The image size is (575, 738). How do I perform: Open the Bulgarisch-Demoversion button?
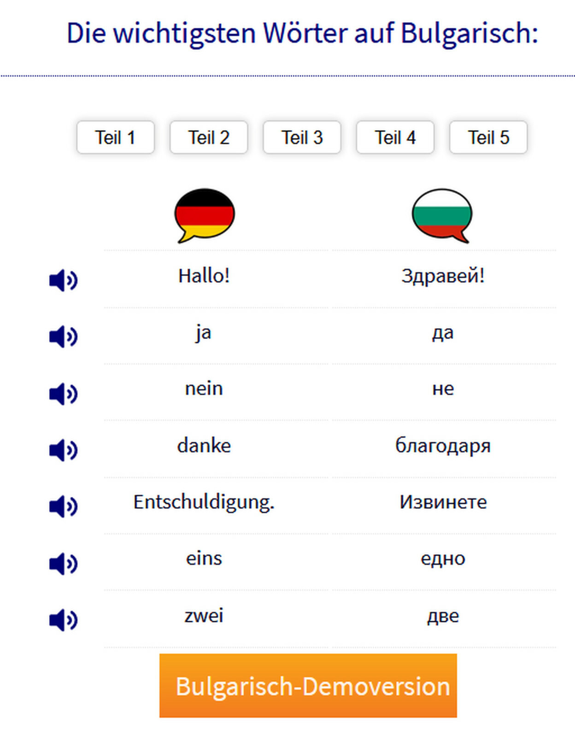[308, 685]
